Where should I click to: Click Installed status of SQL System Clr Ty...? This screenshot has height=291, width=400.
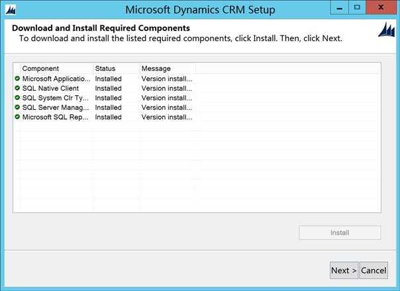pyautogui.click(x=108, y=98)
